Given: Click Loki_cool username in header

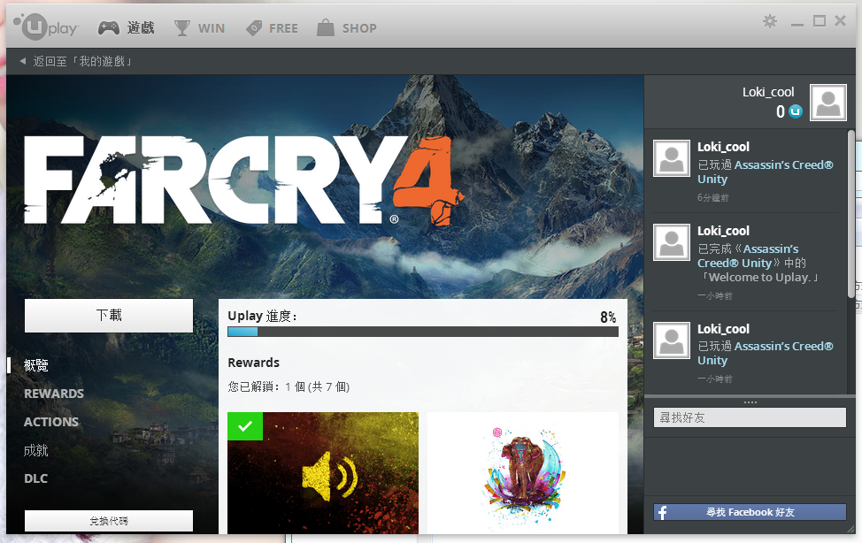Looking at the screenshot, I should coord(768,92).
